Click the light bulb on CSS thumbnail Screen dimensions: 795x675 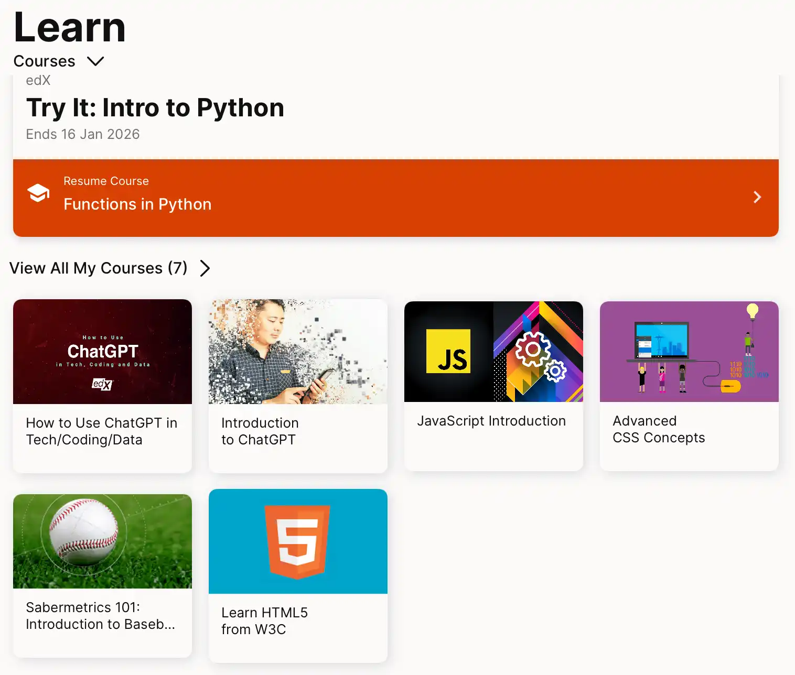tap(753, 311)
